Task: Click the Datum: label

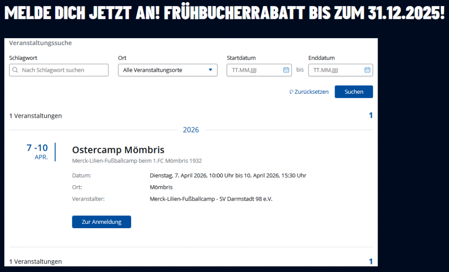Action: tap(81, 175)
